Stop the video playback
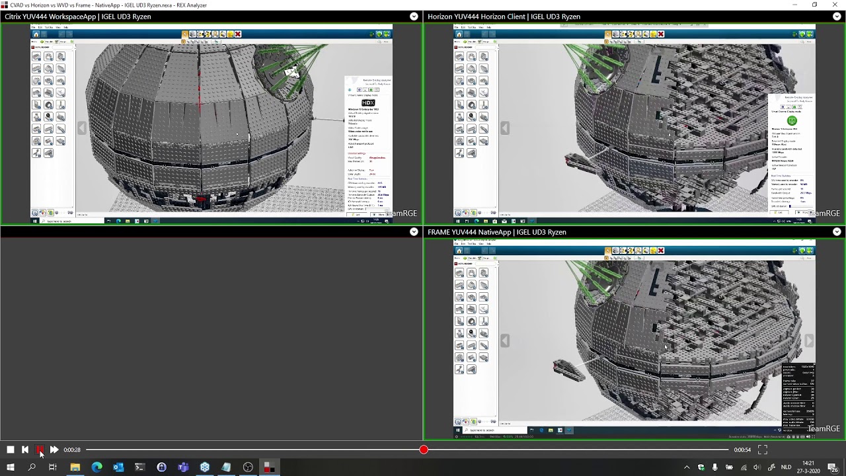The height and width of the screenshot is (476, 846). (x=11, y=450)
